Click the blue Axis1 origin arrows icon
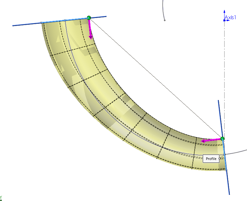 tap(225, 20)
